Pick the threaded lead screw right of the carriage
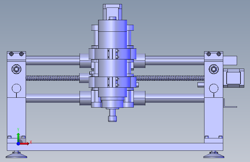 point(170,78)
